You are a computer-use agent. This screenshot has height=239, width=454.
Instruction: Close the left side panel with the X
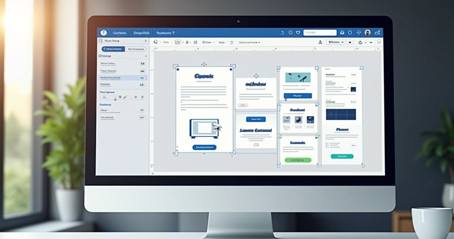click(146, 41)
